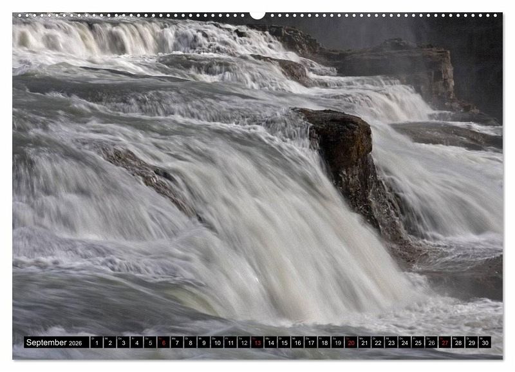Select day 28 in the calendar strip

(458, 342)
